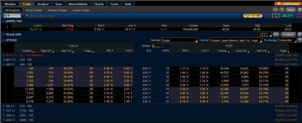Click the iShares Silver Trust name
Viewport: 302px width, 123px height.
42,16
